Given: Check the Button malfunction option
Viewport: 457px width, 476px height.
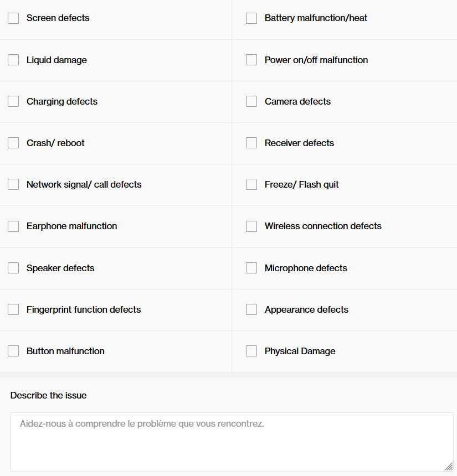Looking at the screenshot, I should pos(13,351).
